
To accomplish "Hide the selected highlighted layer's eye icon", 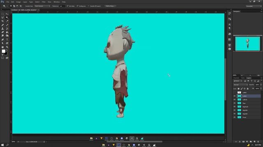I will click(x=235, y=96).
